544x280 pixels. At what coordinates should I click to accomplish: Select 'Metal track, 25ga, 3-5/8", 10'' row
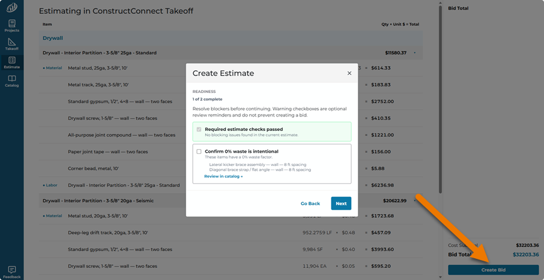click(231, 84)
